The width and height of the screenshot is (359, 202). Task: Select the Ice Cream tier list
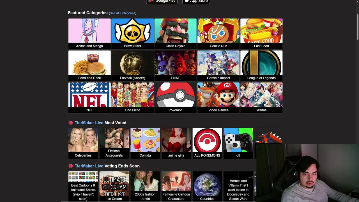[x=114, y=187]
